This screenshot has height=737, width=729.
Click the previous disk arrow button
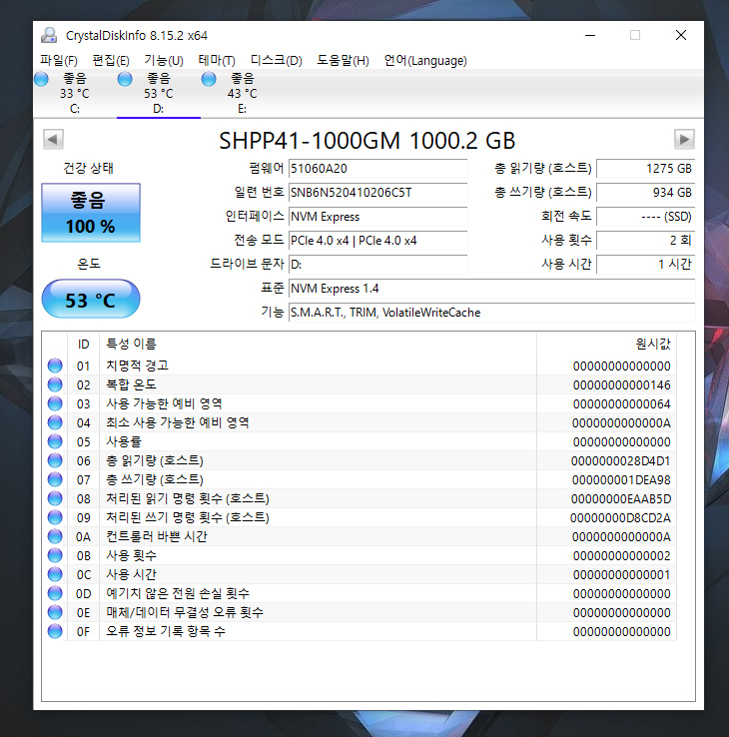click(x=53, y=139)
